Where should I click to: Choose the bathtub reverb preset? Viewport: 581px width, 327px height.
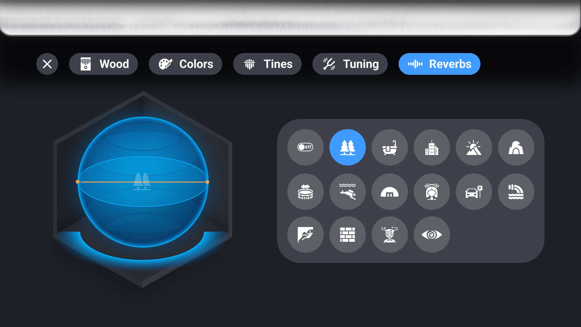pos(389,147)
